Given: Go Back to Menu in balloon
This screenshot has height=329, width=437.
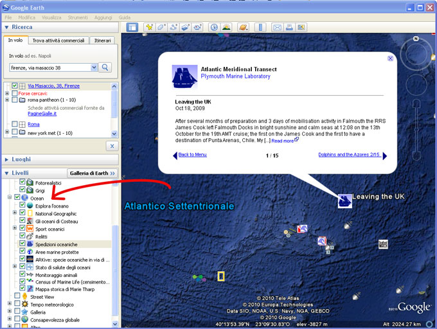Looking at the screenshot, I should pos(192,155).
